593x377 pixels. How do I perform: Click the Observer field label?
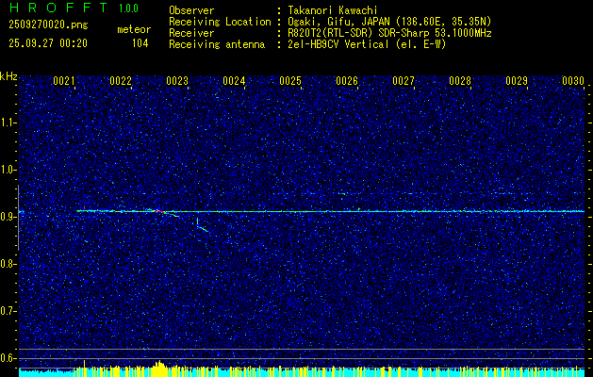(191, 10)
